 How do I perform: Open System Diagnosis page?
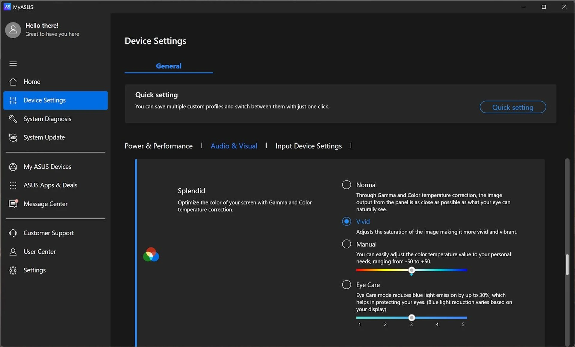(55, 119)
